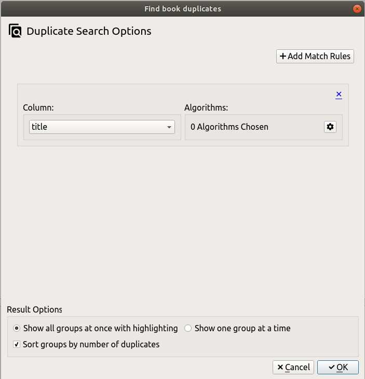This screenshot has width=365, height=379.
Task: Select Show all groups at once with highlighting
Action: (17, 328)
